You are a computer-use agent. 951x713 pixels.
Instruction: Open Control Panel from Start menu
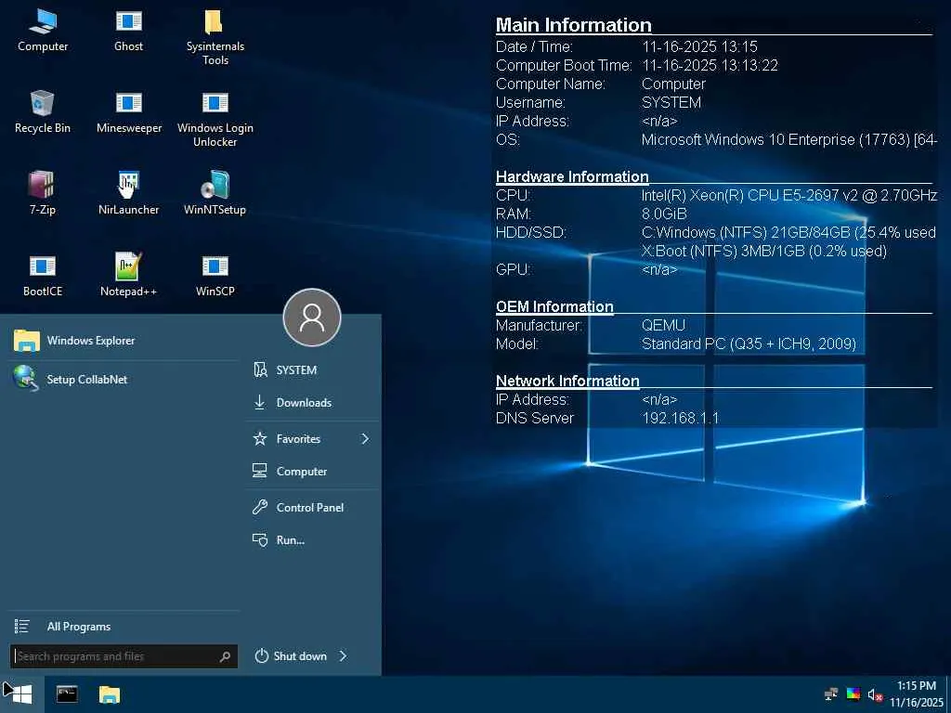(x=312, y=508)
